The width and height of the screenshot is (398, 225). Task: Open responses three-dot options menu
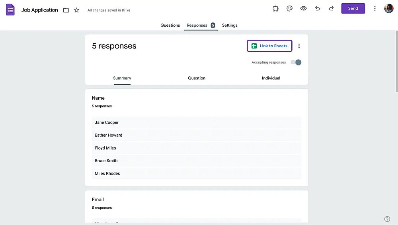pyautogui.click(x=299, y=46)
